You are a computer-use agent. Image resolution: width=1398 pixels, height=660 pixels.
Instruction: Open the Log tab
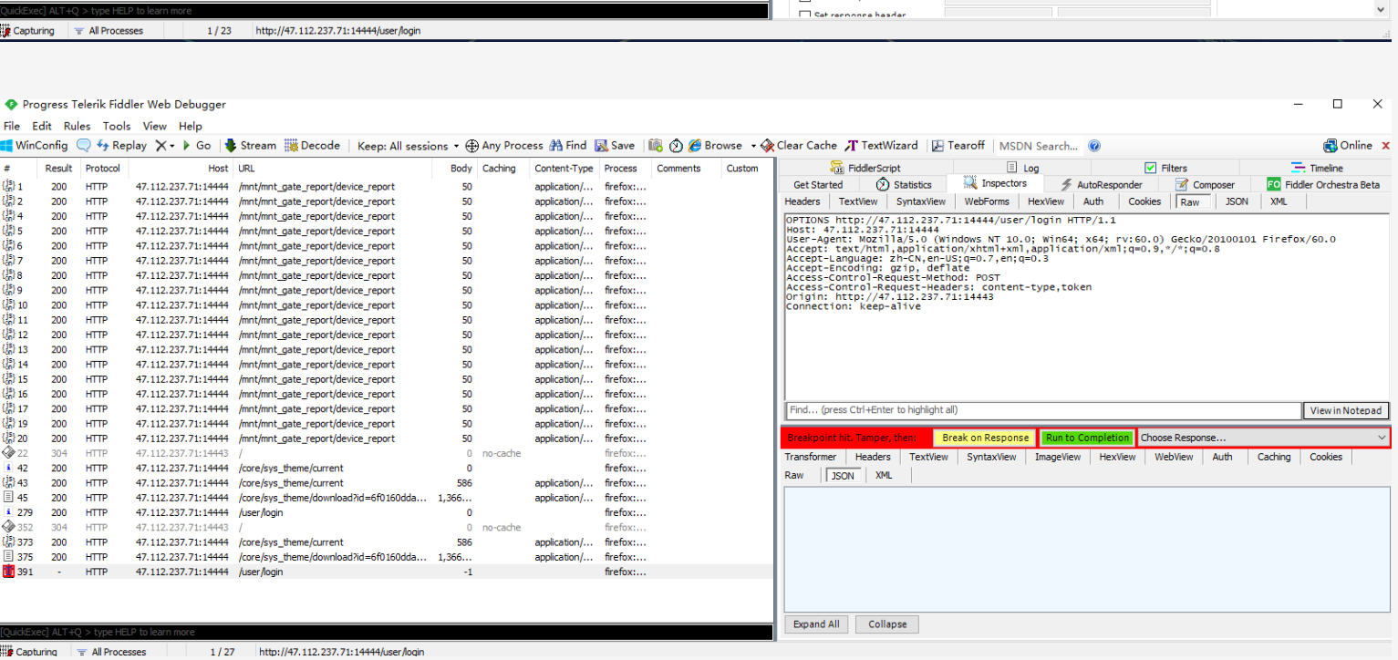[1023, 168]
